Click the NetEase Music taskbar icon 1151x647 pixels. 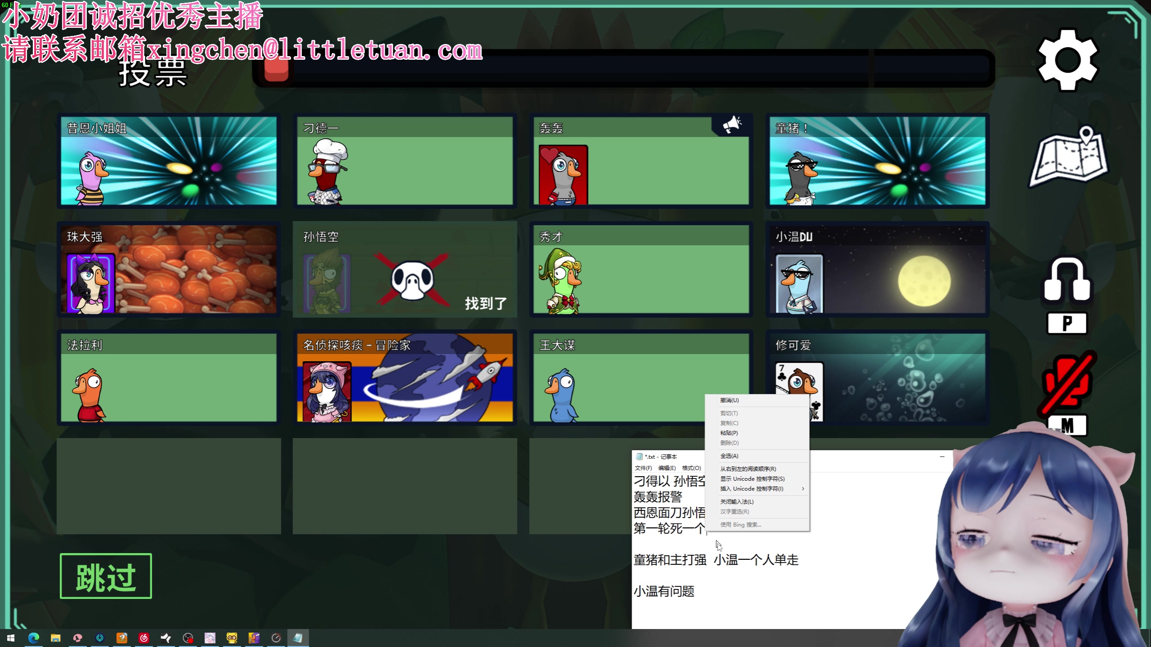click(x=144, y=638)
